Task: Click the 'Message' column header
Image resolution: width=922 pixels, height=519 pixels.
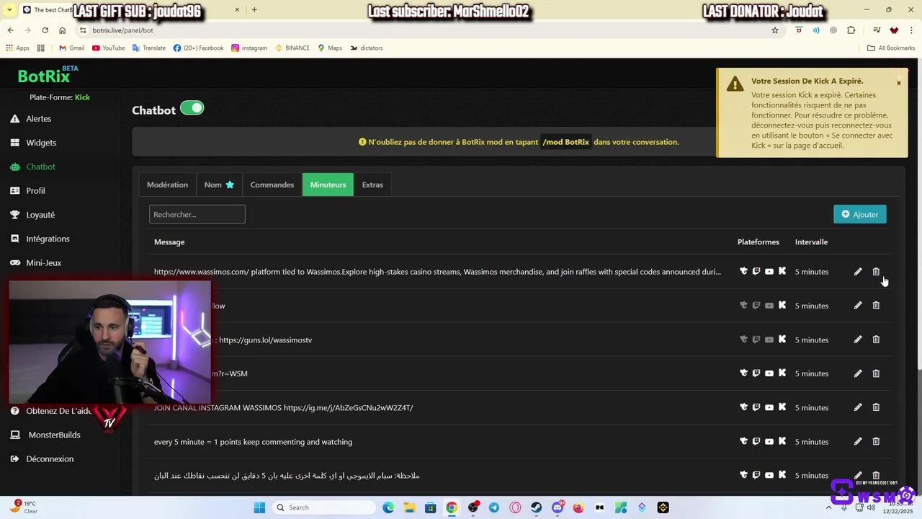Action: [169, 242]
